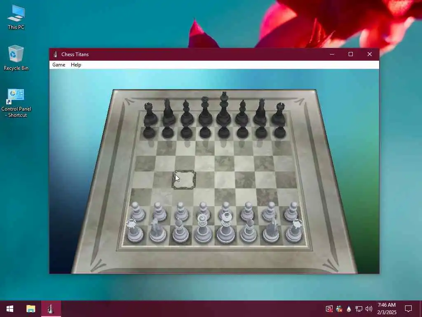Image resolution: width=422 pixels, height=317 pixels.
Task: Click the black knight on b8
Action: click(x=168, y=112)
